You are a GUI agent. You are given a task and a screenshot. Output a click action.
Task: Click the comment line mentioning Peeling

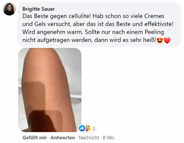pyautogui.click(x=93, y=32)
